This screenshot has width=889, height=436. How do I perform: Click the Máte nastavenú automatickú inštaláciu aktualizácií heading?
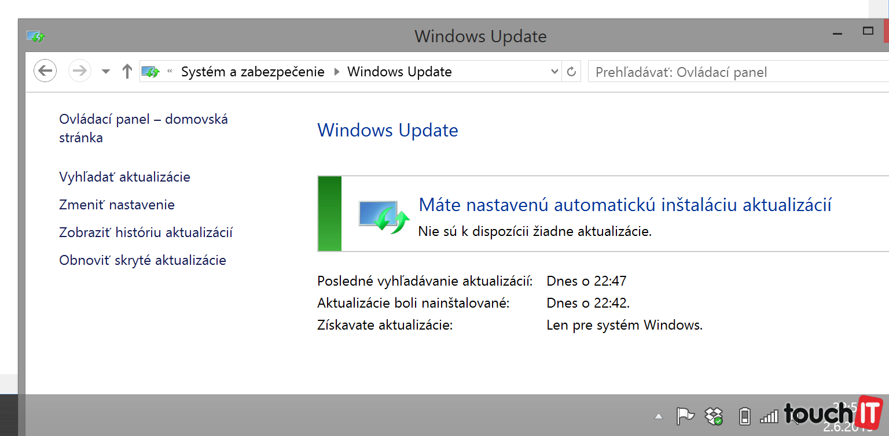pos(625,205)
